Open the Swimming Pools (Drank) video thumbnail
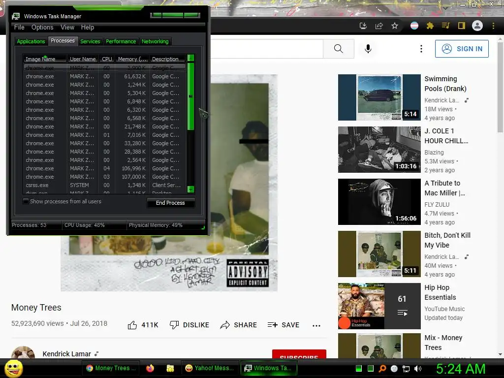Screen dimensions: 504x378 379,97
